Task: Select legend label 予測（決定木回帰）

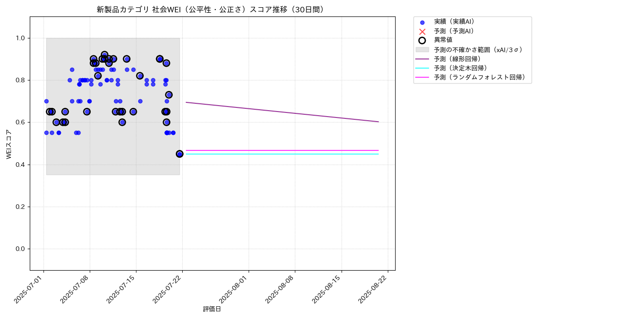Action: 462,68
